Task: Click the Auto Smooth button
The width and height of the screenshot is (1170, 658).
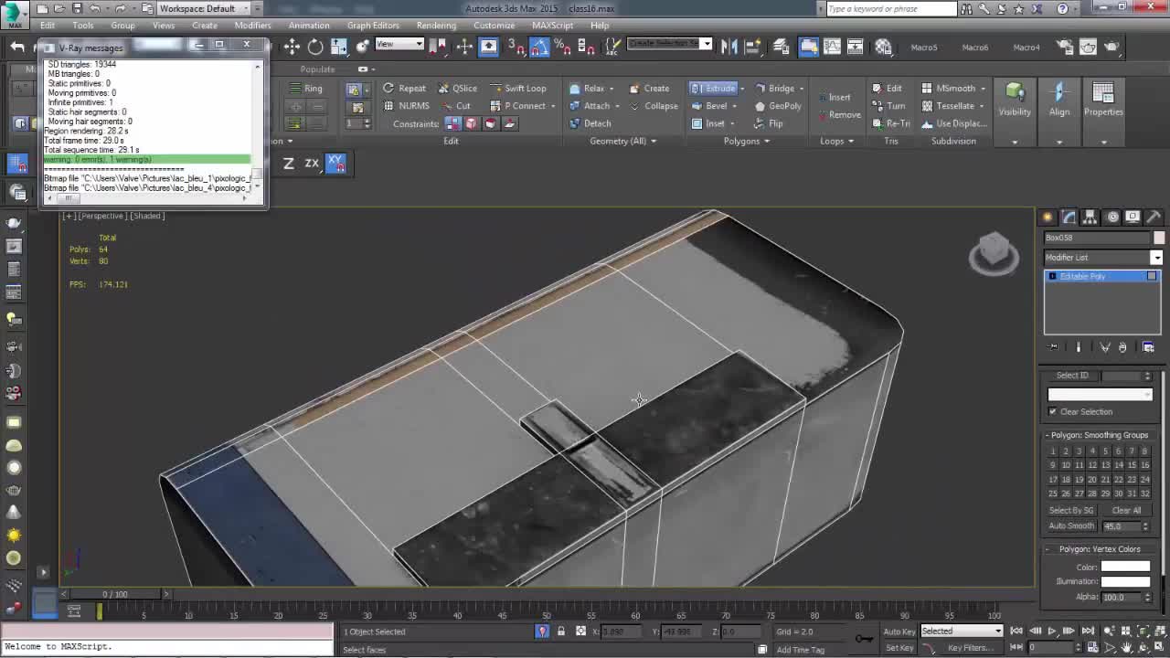Action: click(1070, 525)
